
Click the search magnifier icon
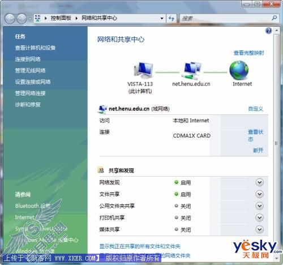(274, 18)
